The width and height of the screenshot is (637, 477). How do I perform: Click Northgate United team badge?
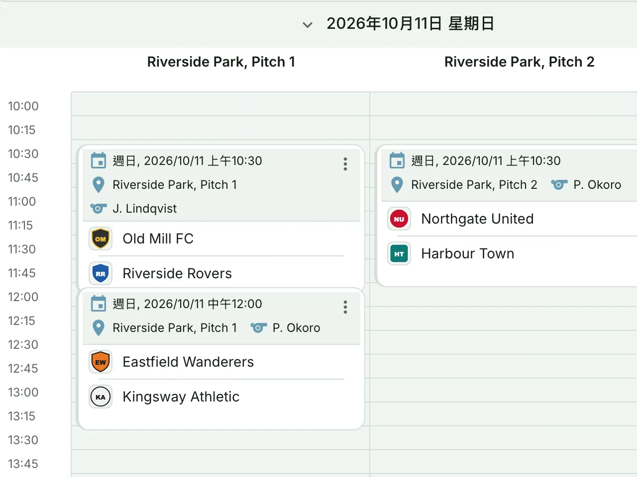[399, 219]
